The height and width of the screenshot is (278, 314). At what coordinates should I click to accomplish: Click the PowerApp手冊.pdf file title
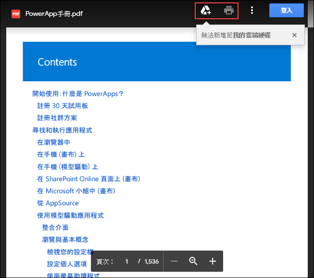click(54, 14)
